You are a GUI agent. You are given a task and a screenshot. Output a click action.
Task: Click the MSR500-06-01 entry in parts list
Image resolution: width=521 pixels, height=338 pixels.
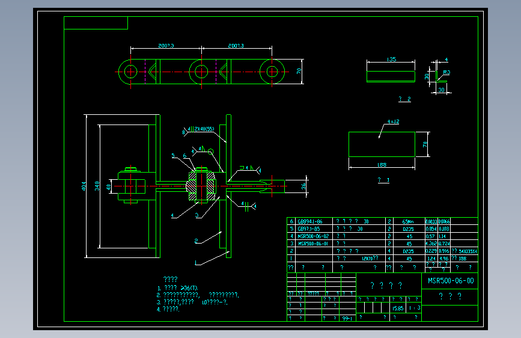coord(313,244)
